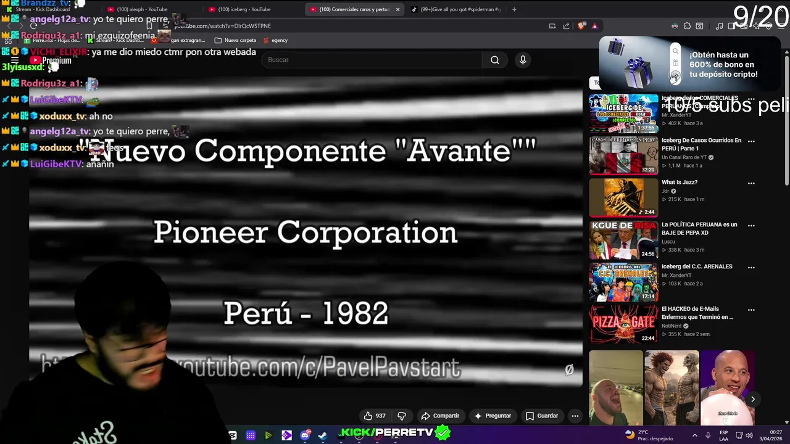Open options menu for What Is Jazz? video

(751, 183)
